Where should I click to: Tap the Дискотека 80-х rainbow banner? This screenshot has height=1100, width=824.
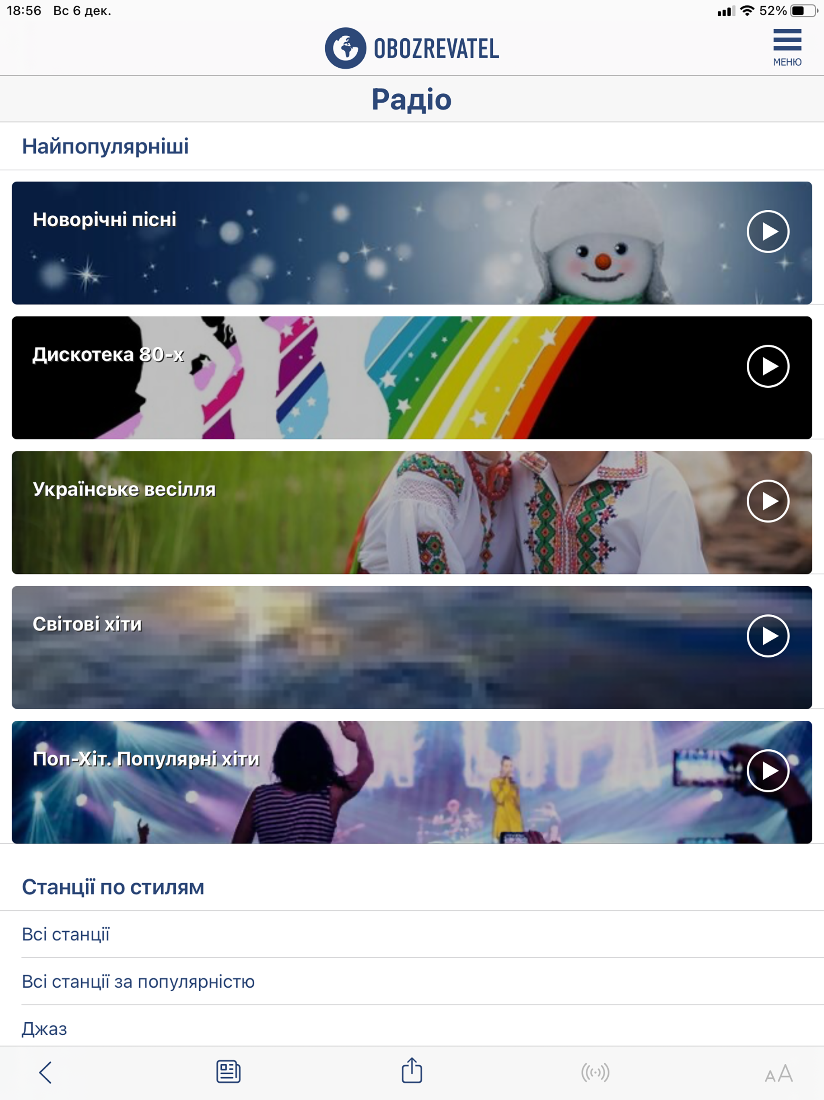pyautogui.click(x=412, y=378)
